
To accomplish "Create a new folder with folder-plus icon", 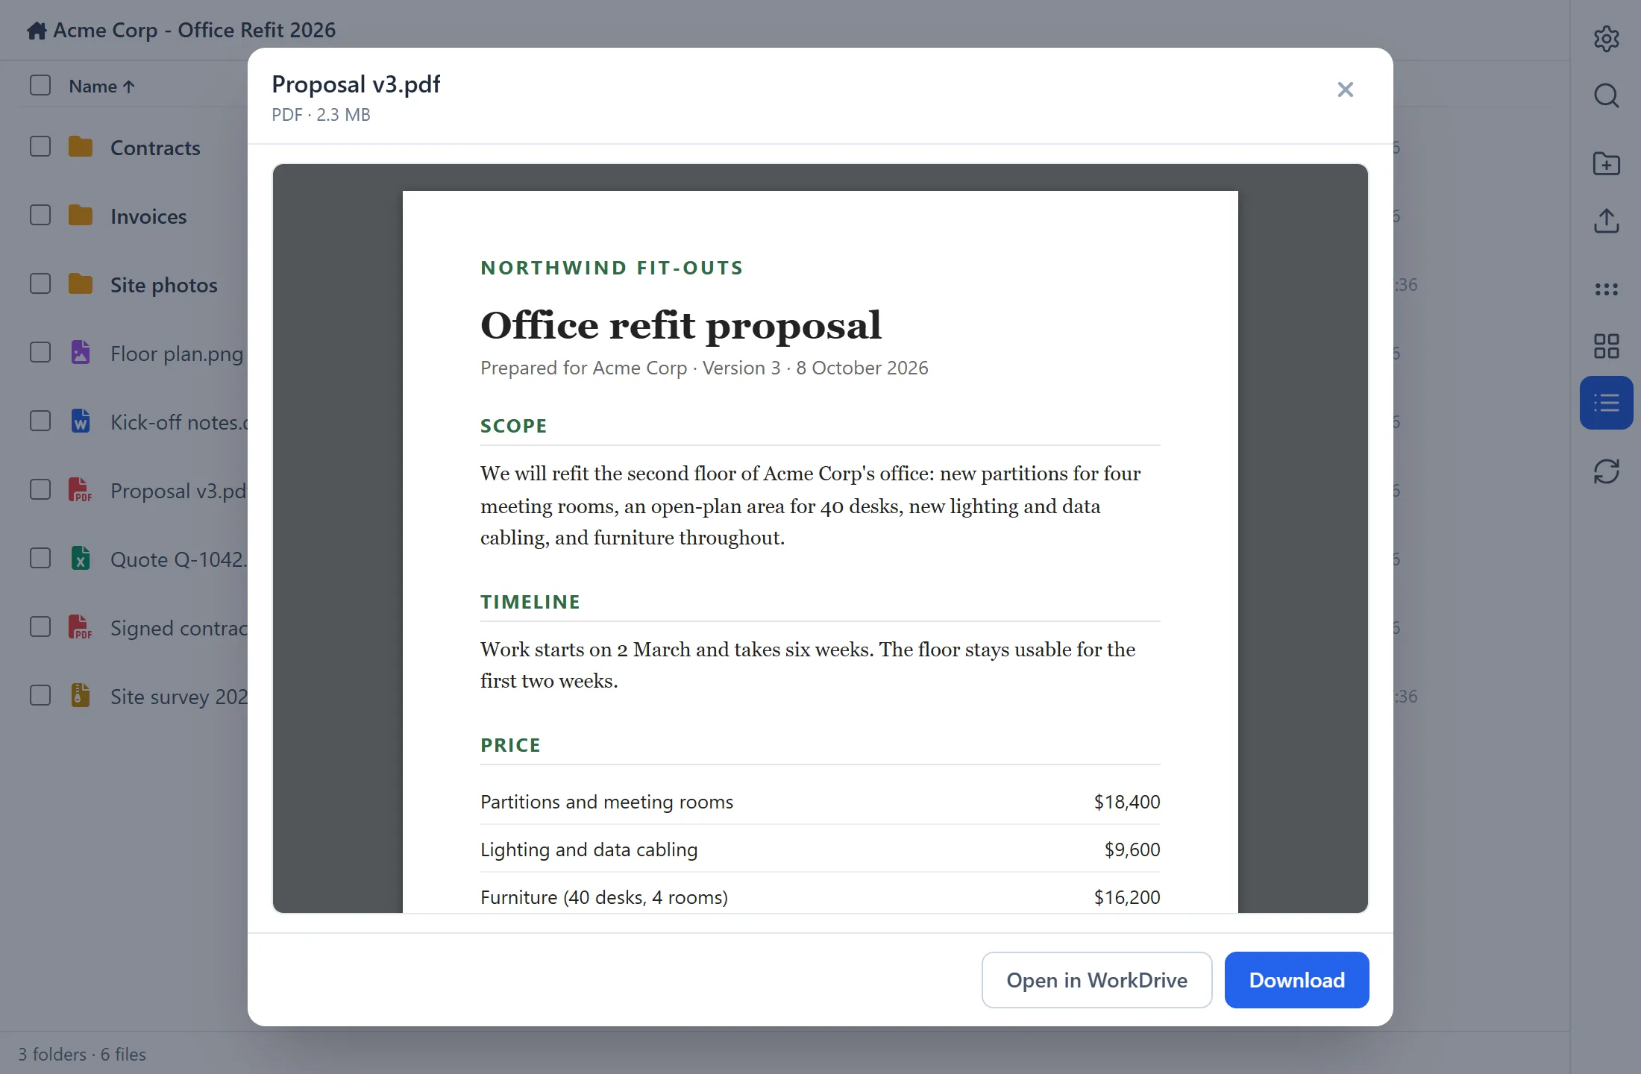I will pos(1606,163).
